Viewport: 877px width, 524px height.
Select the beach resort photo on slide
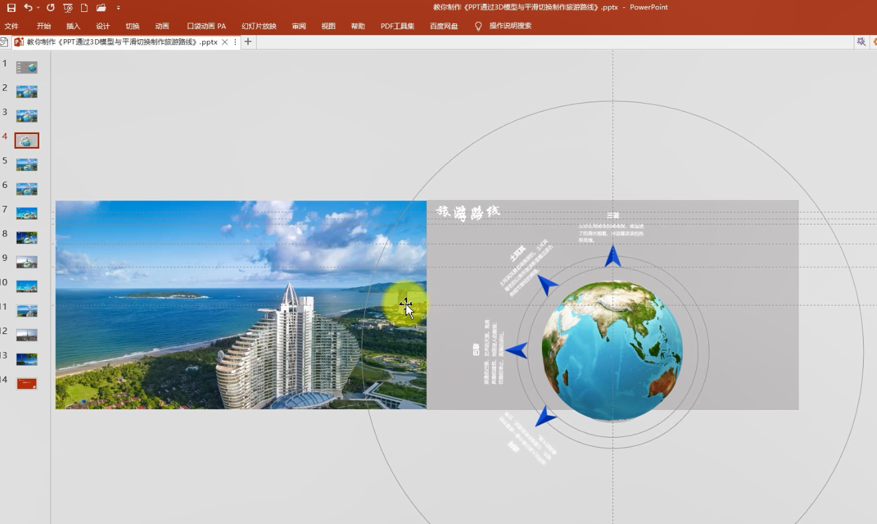(x=241, y=305)
